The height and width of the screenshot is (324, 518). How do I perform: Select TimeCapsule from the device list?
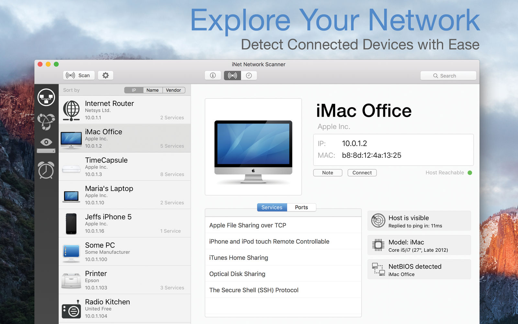click(x=125, y=167)
